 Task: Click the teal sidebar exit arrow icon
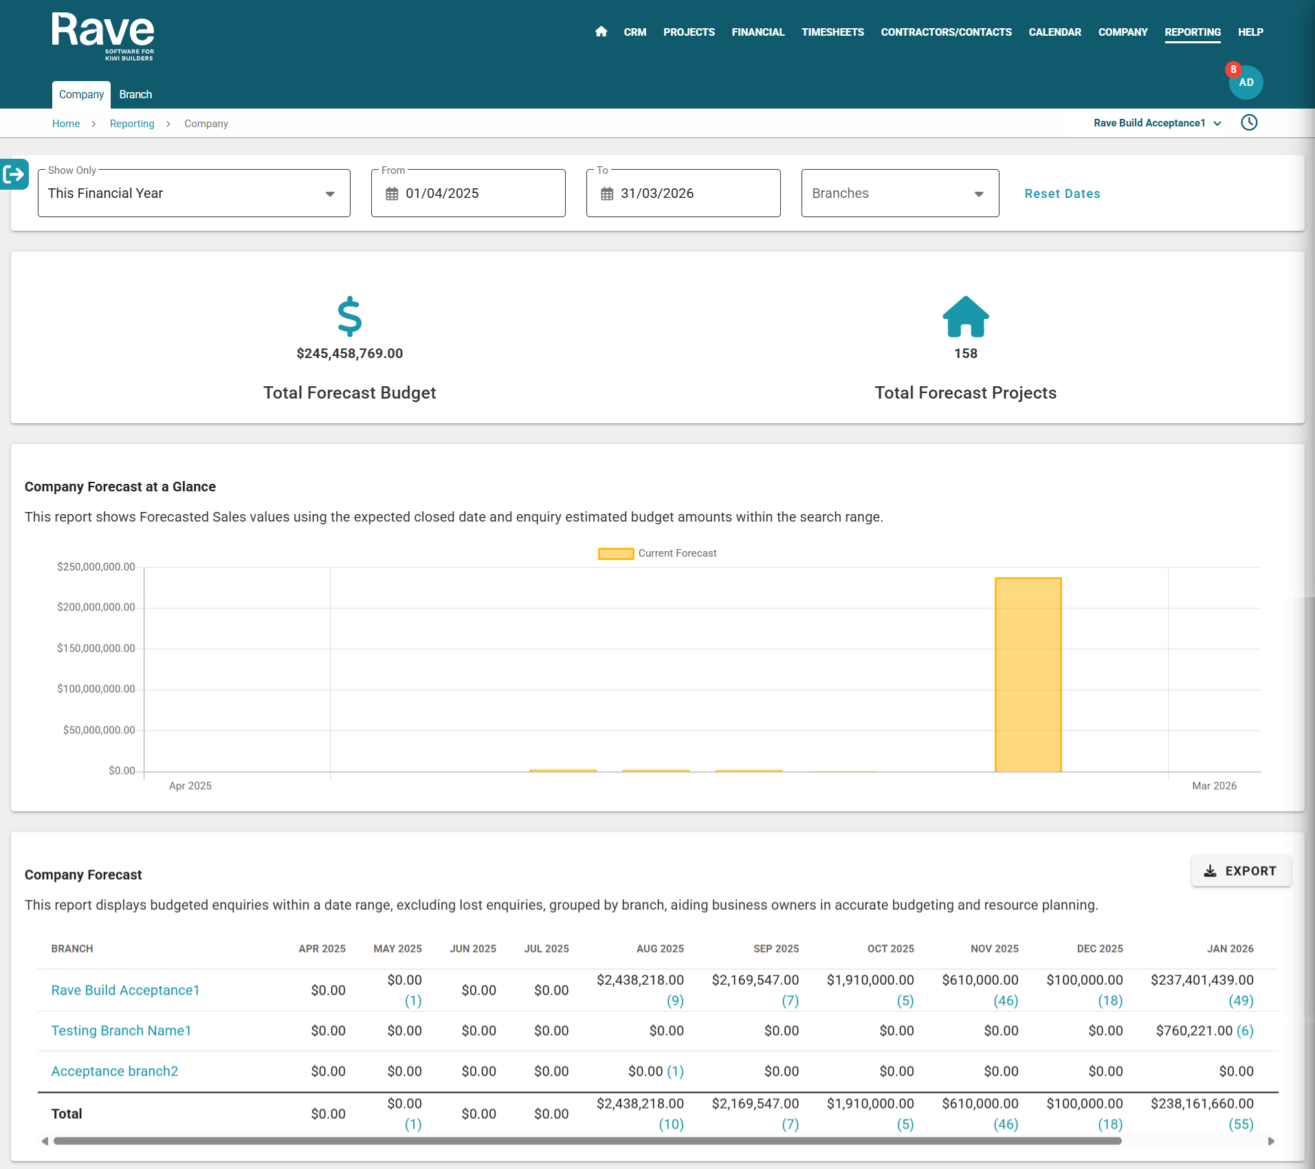(x=14, y=175)
